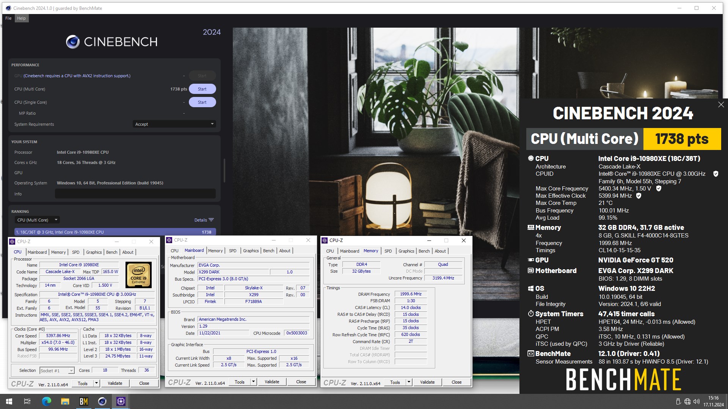Viewport: 728px width, 409px height.
Task: Click the DRAM Frequency 1999.6 MHz value
Action: point(411,294)
